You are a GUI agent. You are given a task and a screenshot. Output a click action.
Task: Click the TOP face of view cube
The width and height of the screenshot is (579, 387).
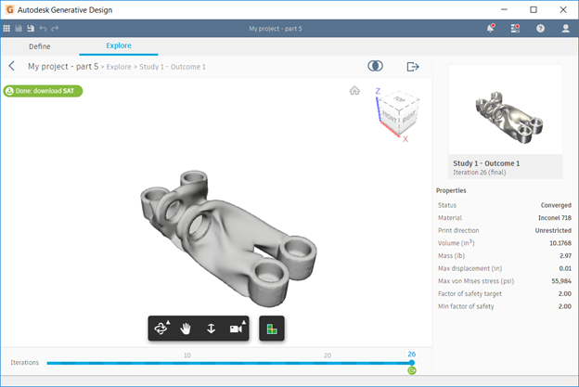pos(399,99)
